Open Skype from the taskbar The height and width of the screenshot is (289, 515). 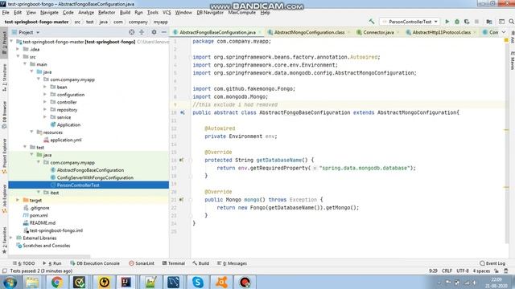(x=198, y=282)
